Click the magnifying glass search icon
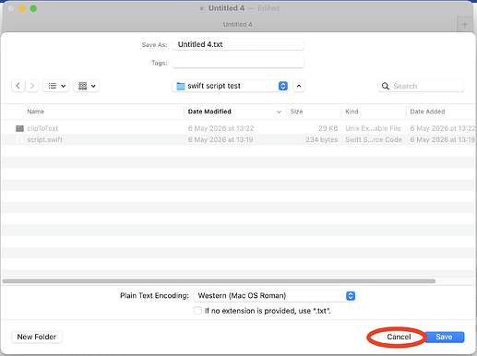The height and width of the screenshot is (356, 477). click(x=386, y=86)
